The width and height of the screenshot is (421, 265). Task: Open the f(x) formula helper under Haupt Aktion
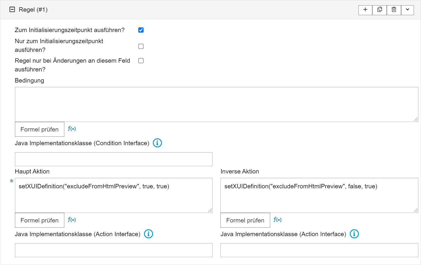72,220
